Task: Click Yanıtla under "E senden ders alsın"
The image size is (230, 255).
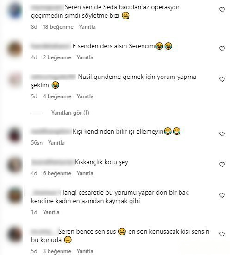Action: [85, 57]
